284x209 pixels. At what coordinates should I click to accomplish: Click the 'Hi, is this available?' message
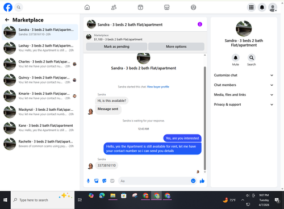[111, 101]
